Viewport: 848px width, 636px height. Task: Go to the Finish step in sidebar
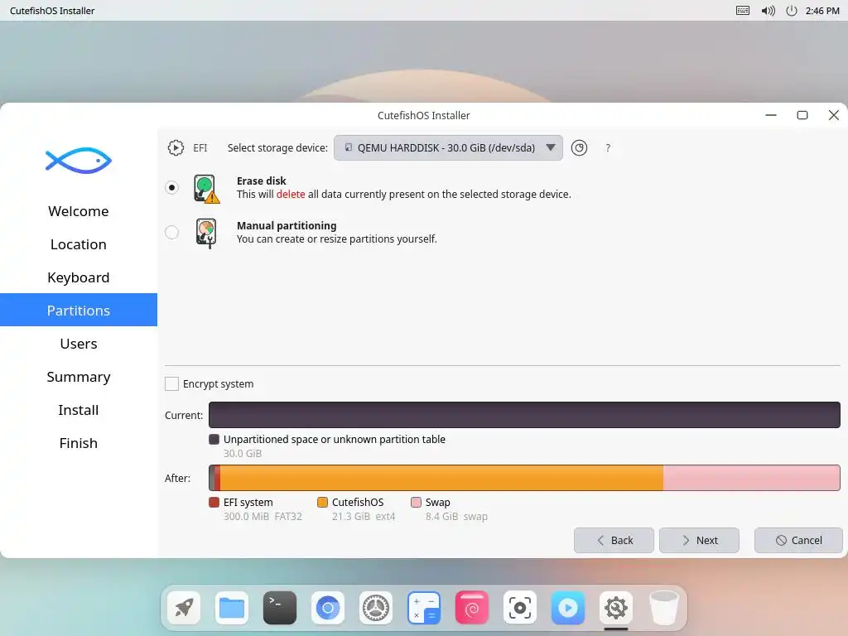pos(79,443)
